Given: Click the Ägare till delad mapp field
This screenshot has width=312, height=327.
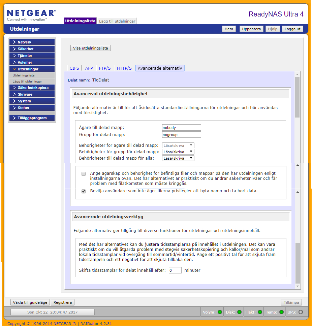Looking at the screenshot, I should (x=182, y=128).
